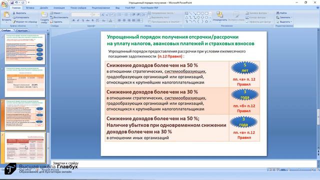Select slide thumbnail with red table
This screenshot has width=320, height=180.
coord(25,148)
